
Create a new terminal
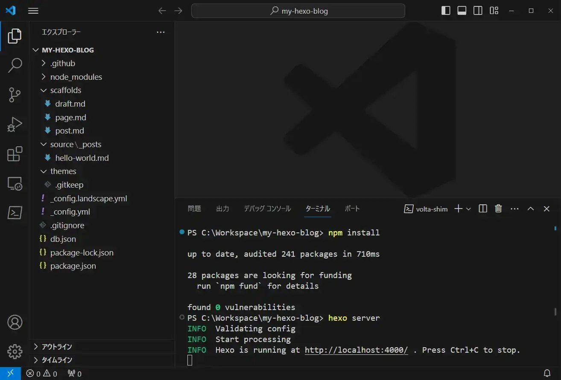[457, 209]
